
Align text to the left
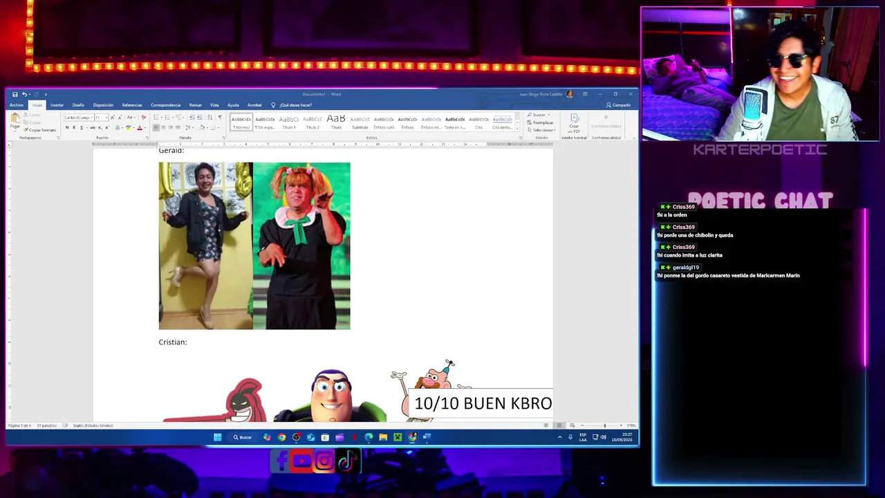point(156,127)
